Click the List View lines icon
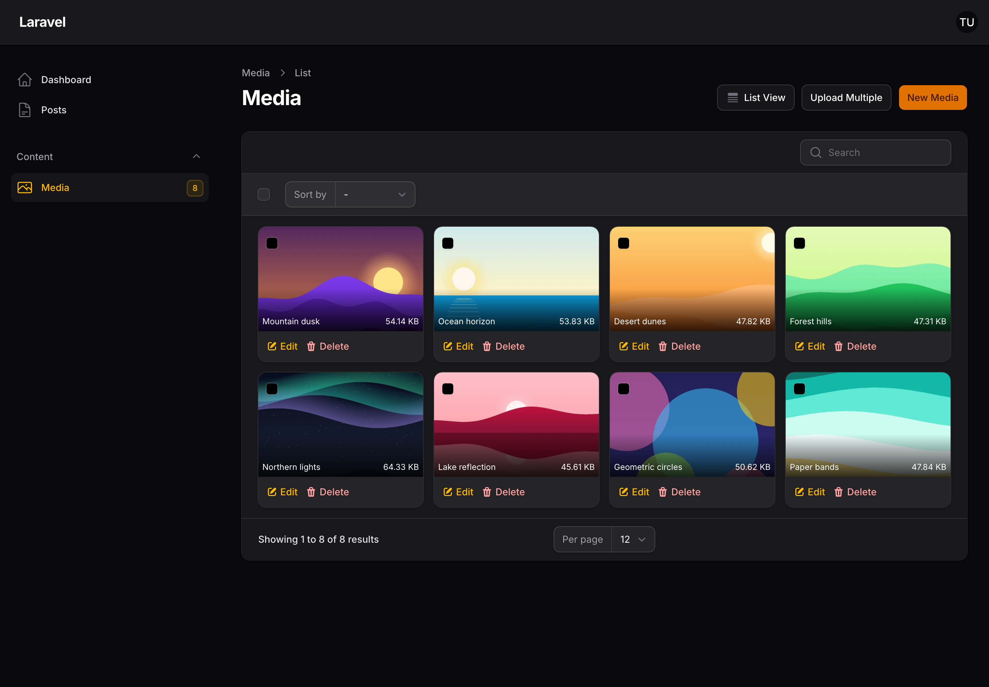Image resolution: width=989 pixels, height=687 pixels. 732,98
